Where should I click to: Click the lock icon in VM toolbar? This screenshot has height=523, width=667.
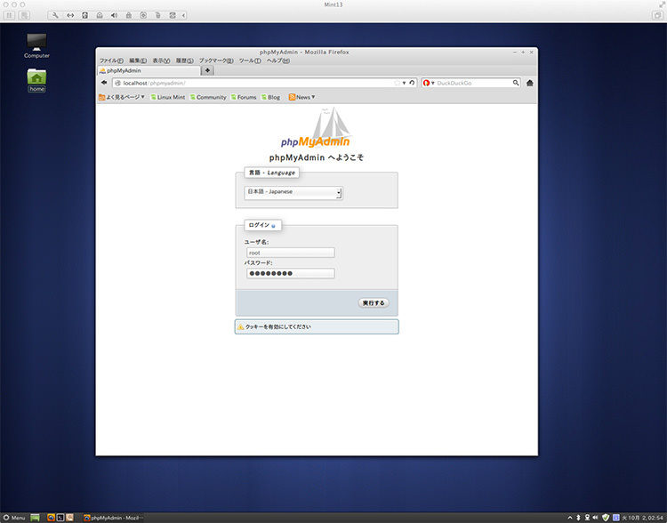click(x=128, y=15)
